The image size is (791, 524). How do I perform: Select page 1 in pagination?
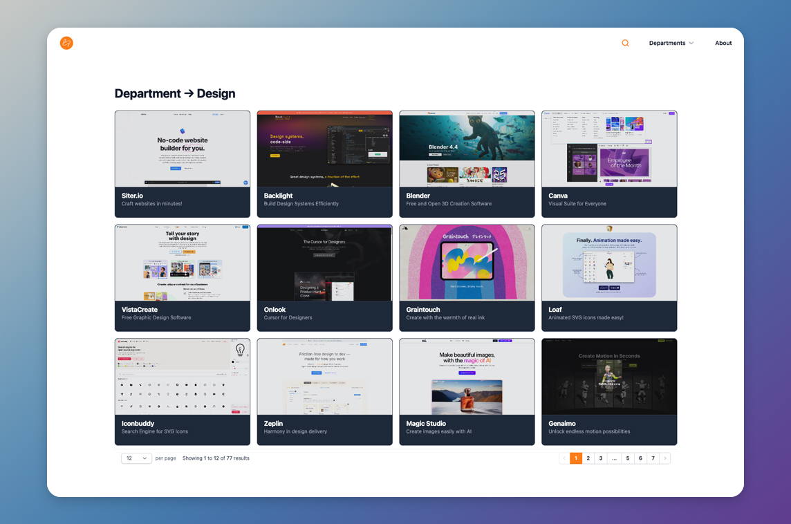tap(575, 458)
